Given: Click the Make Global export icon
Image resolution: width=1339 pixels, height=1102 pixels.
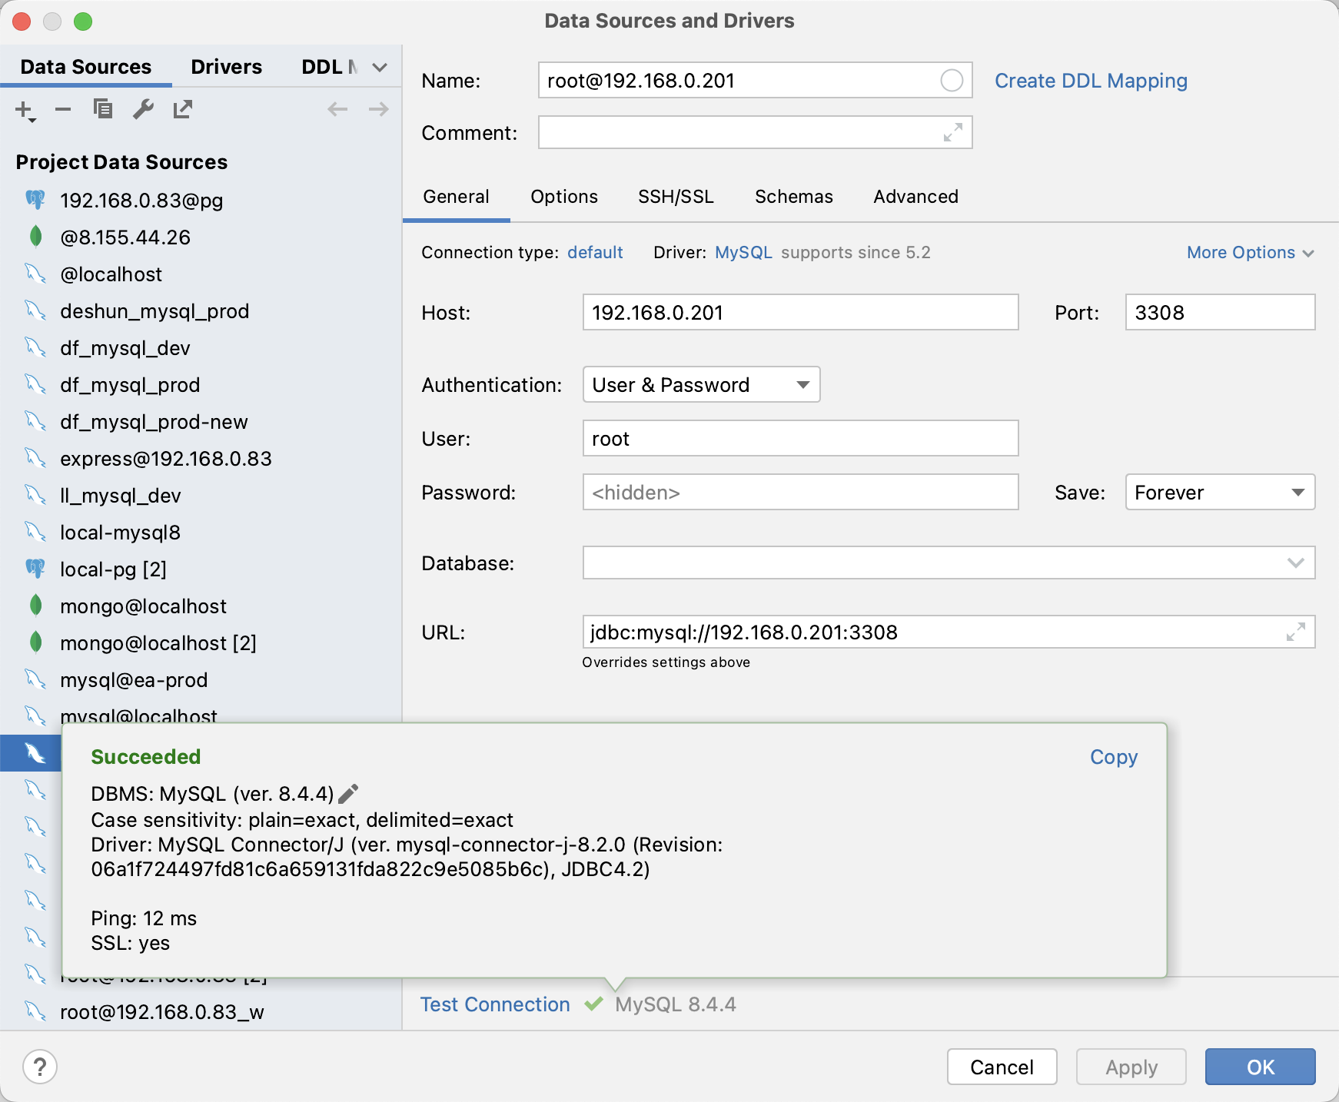Looking at the screenshot, I should (183, 110).
